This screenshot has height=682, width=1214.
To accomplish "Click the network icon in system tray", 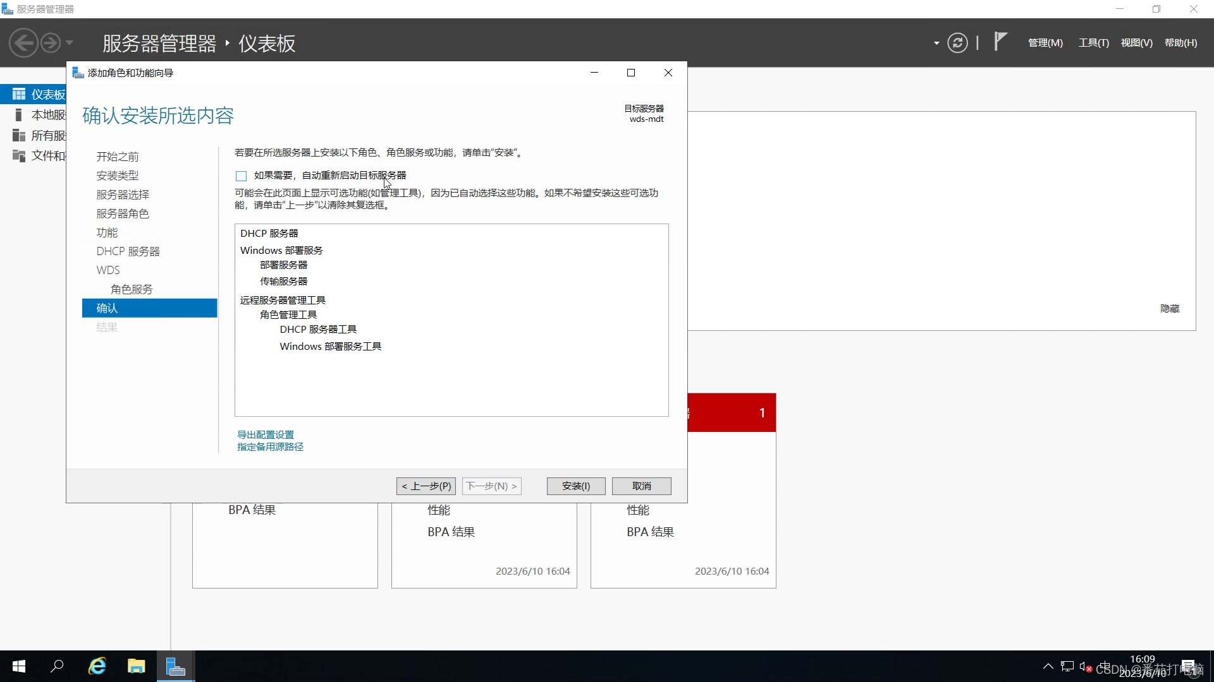I will pos(1067,666).
